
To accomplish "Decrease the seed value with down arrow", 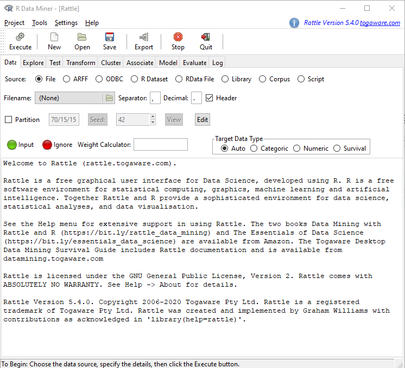I will coord(153,122).
